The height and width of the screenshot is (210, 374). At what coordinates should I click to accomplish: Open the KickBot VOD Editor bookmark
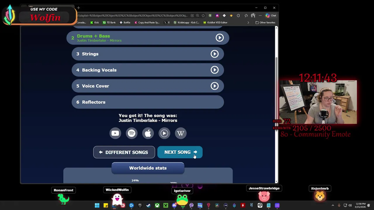click(215, 22)
